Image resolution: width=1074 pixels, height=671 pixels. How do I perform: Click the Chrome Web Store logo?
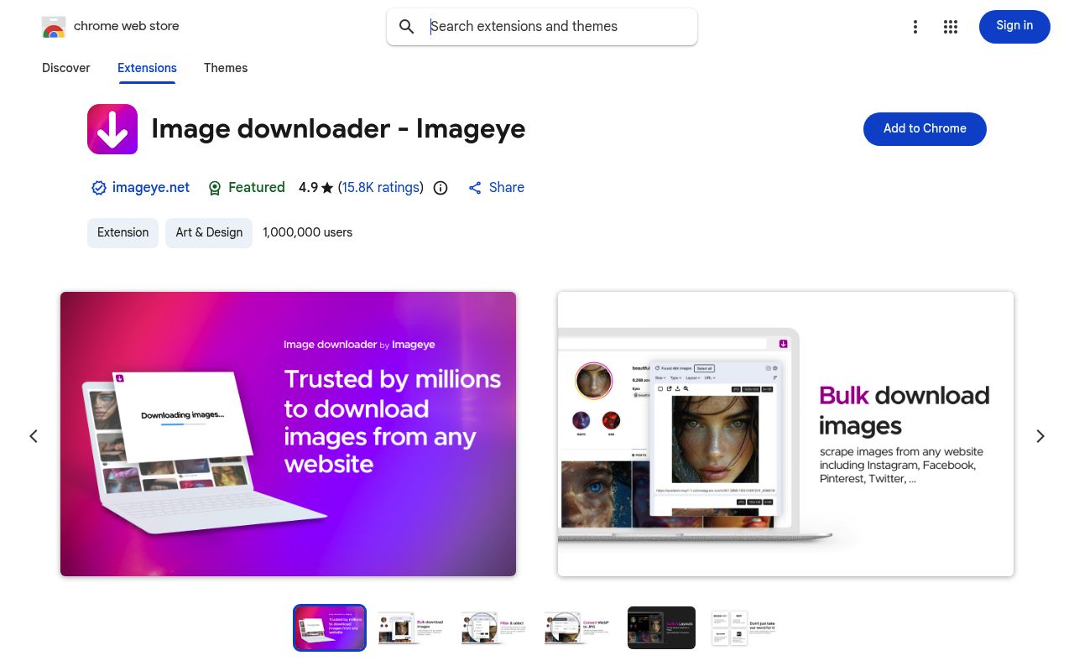pos(54,26)
